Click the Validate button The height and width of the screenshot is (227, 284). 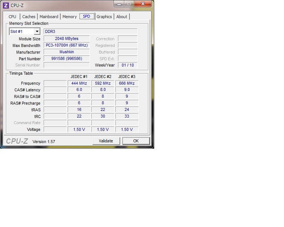(x=106, y=141)
